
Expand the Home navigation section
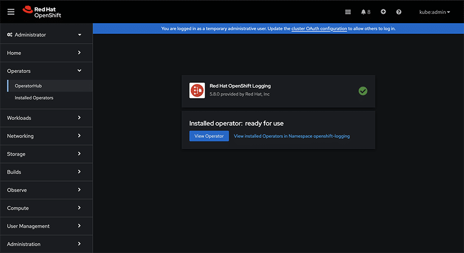point(46,53)
